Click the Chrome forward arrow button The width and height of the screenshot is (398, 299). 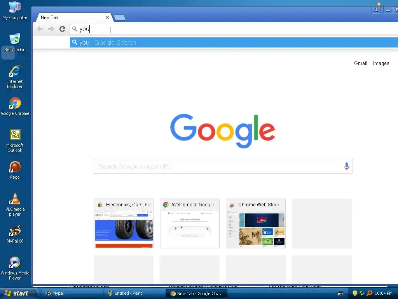pos(51,29)
